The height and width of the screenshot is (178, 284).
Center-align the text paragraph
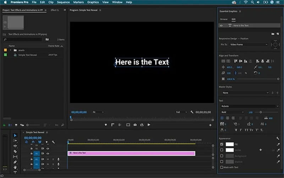click(x=228, y=118)
